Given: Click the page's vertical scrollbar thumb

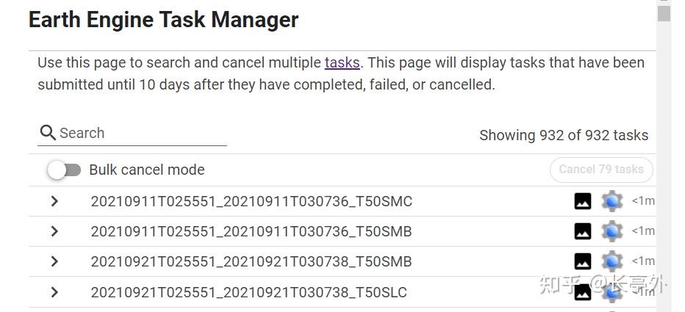Looking at the screenshot, I should coord(664,13).
